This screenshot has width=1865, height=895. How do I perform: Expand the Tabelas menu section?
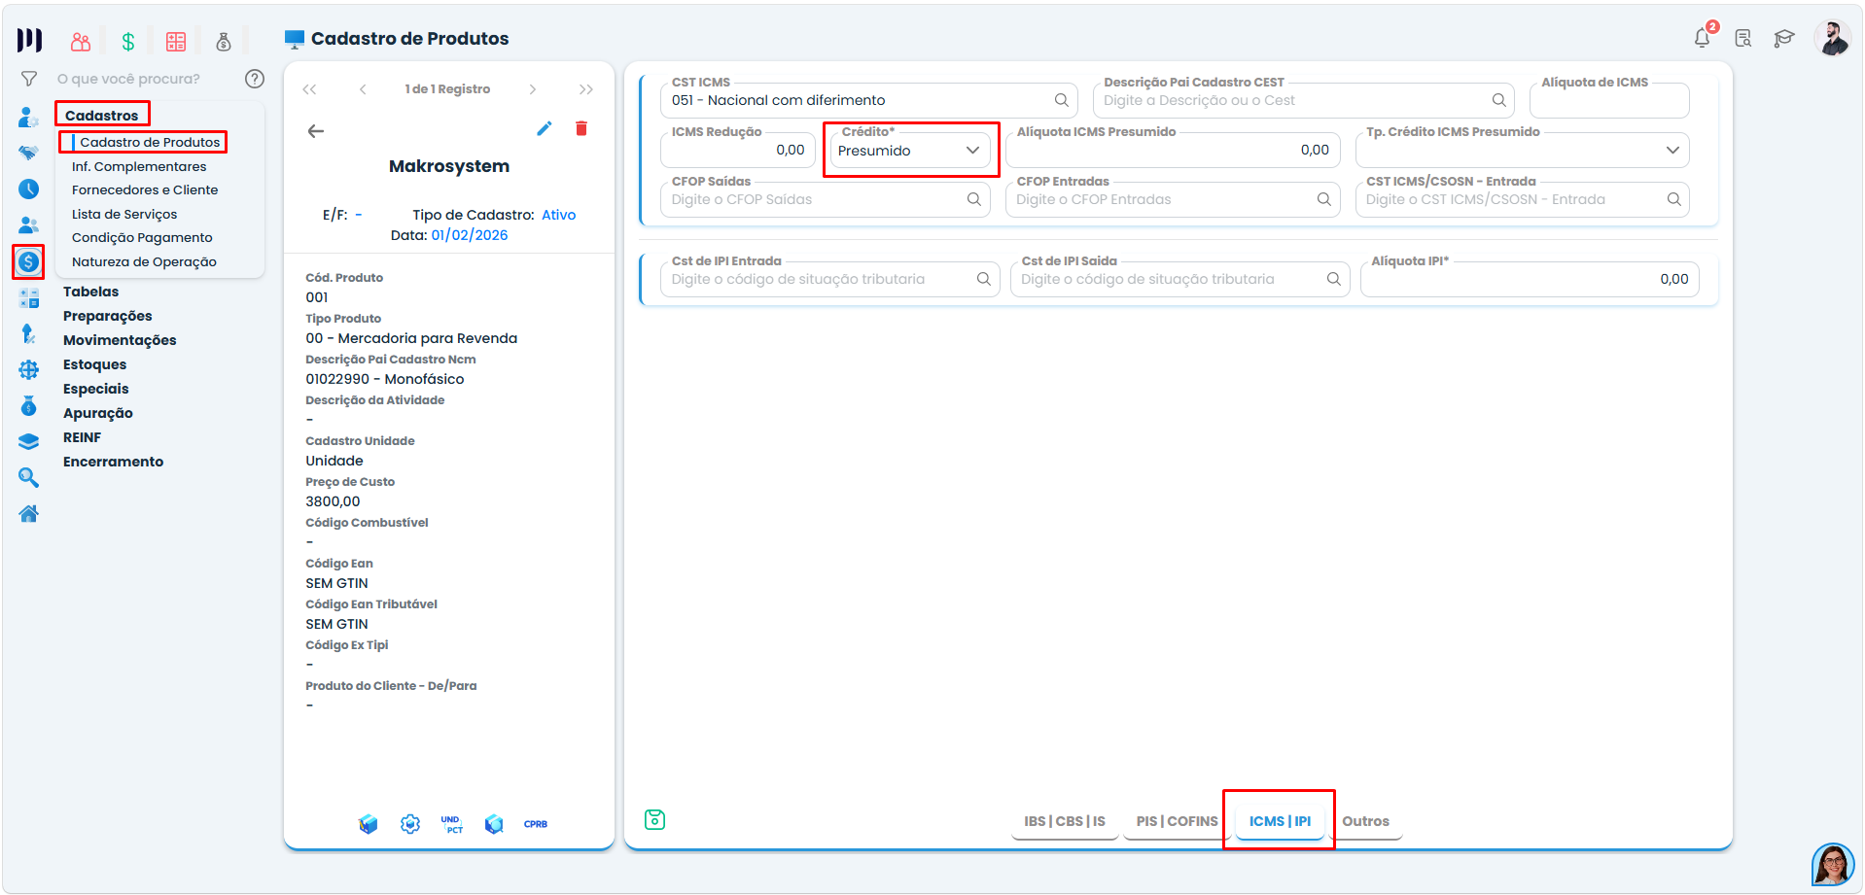(x=90, y=292)
